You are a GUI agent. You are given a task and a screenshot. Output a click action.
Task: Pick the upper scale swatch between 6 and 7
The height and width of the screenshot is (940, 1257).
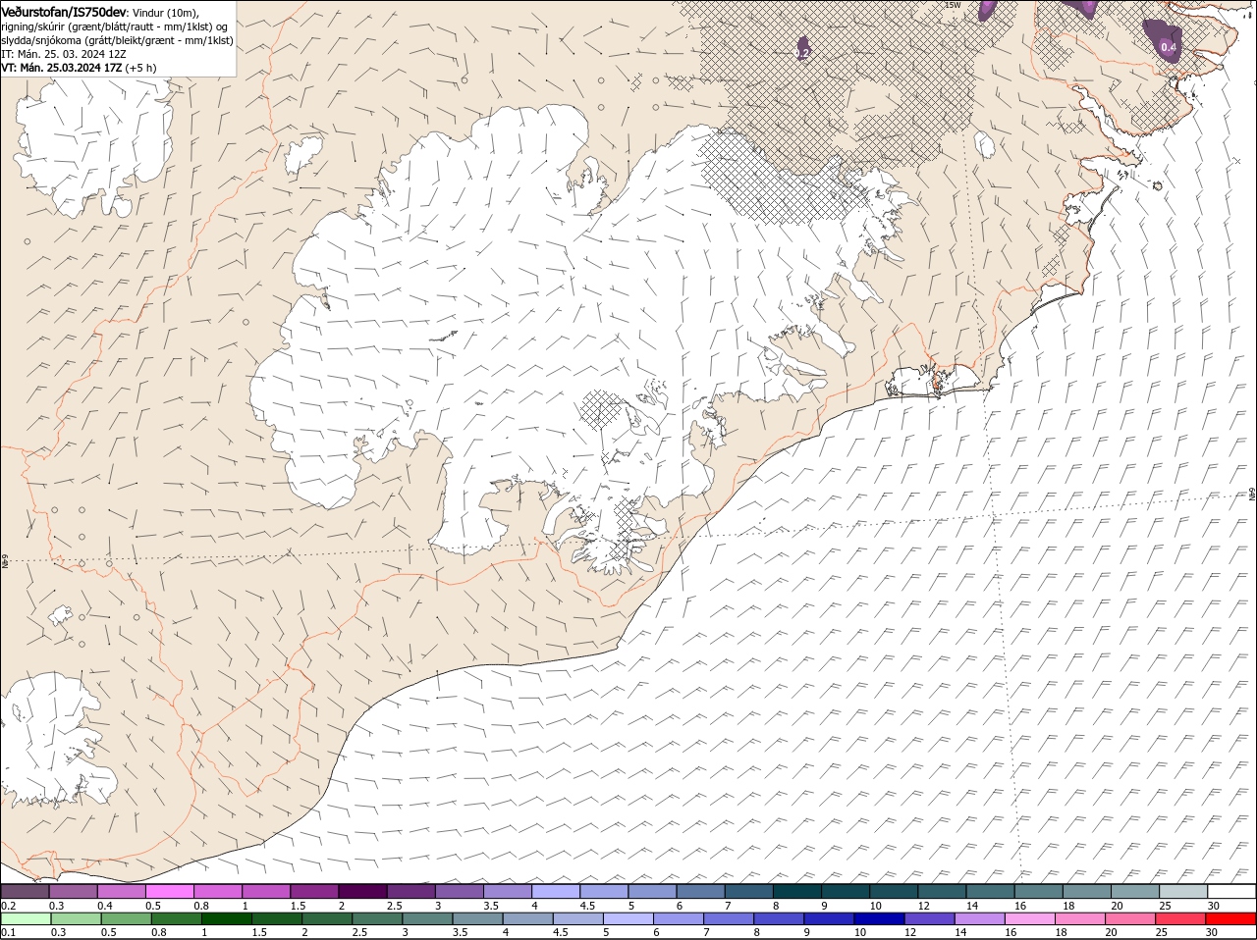(700, 891)
